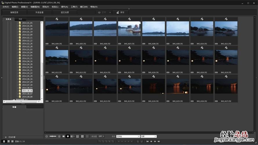Open the 升序 sort order dropdown
This screenshot has width=258, height=145.
[x=148, y=136]
